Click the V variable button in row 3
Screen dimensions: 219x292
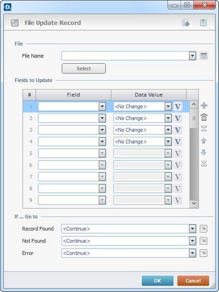[177, 130]
